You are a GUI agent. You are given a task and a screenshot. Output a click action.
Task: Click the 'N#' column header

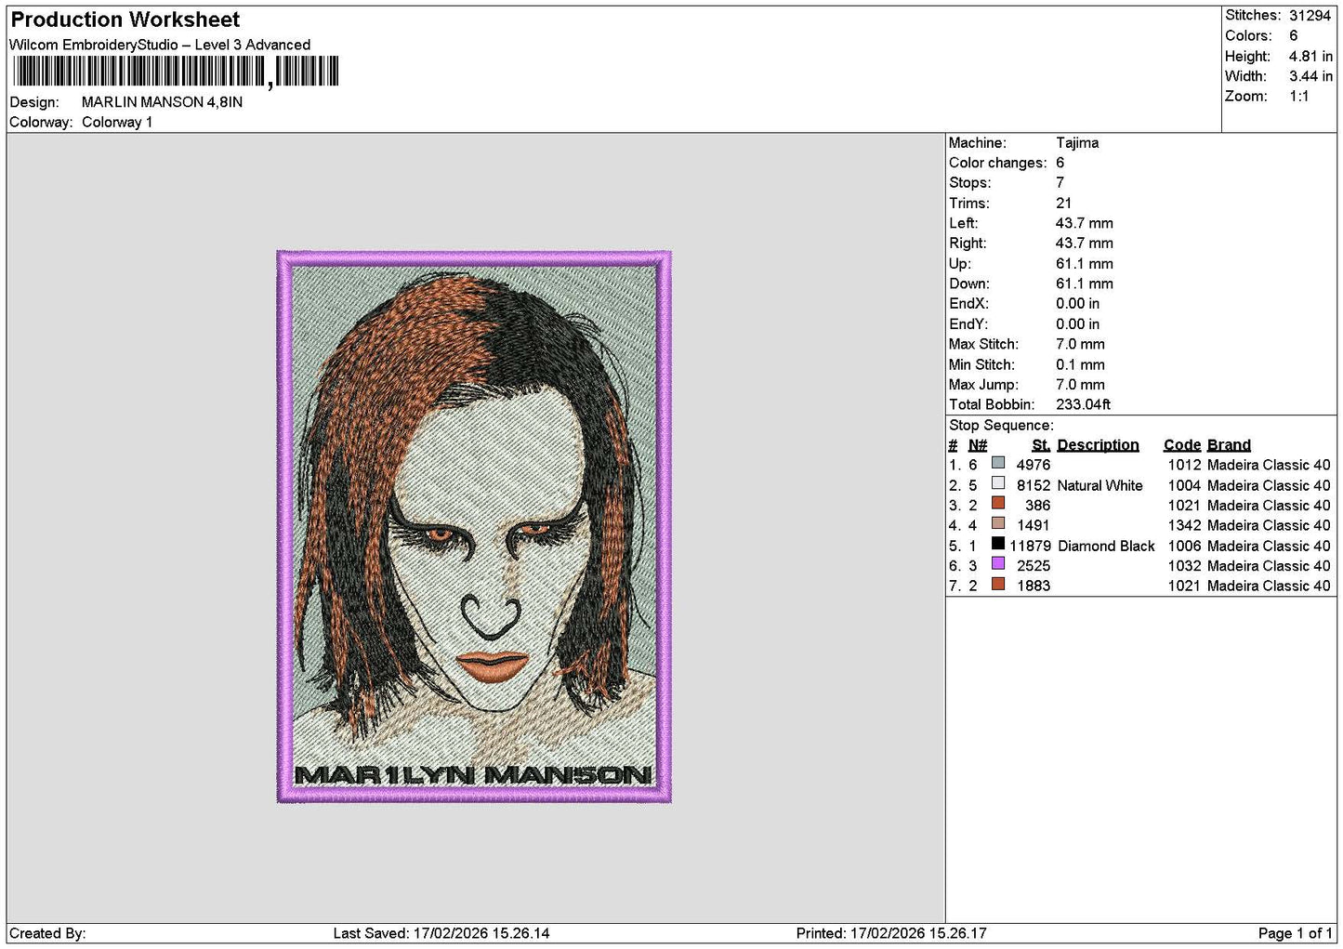tap(978, 445)
